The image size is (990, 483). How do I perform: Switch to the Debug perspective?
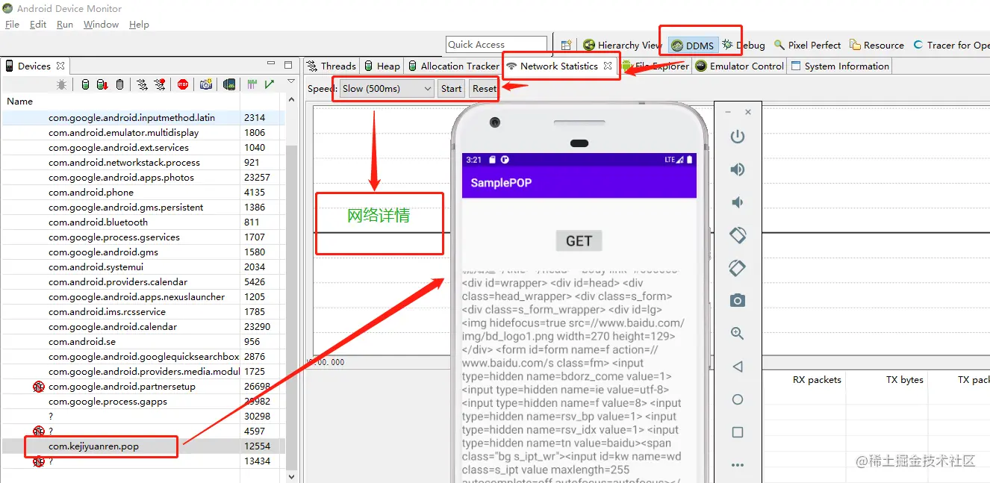(x=744, y=46)
